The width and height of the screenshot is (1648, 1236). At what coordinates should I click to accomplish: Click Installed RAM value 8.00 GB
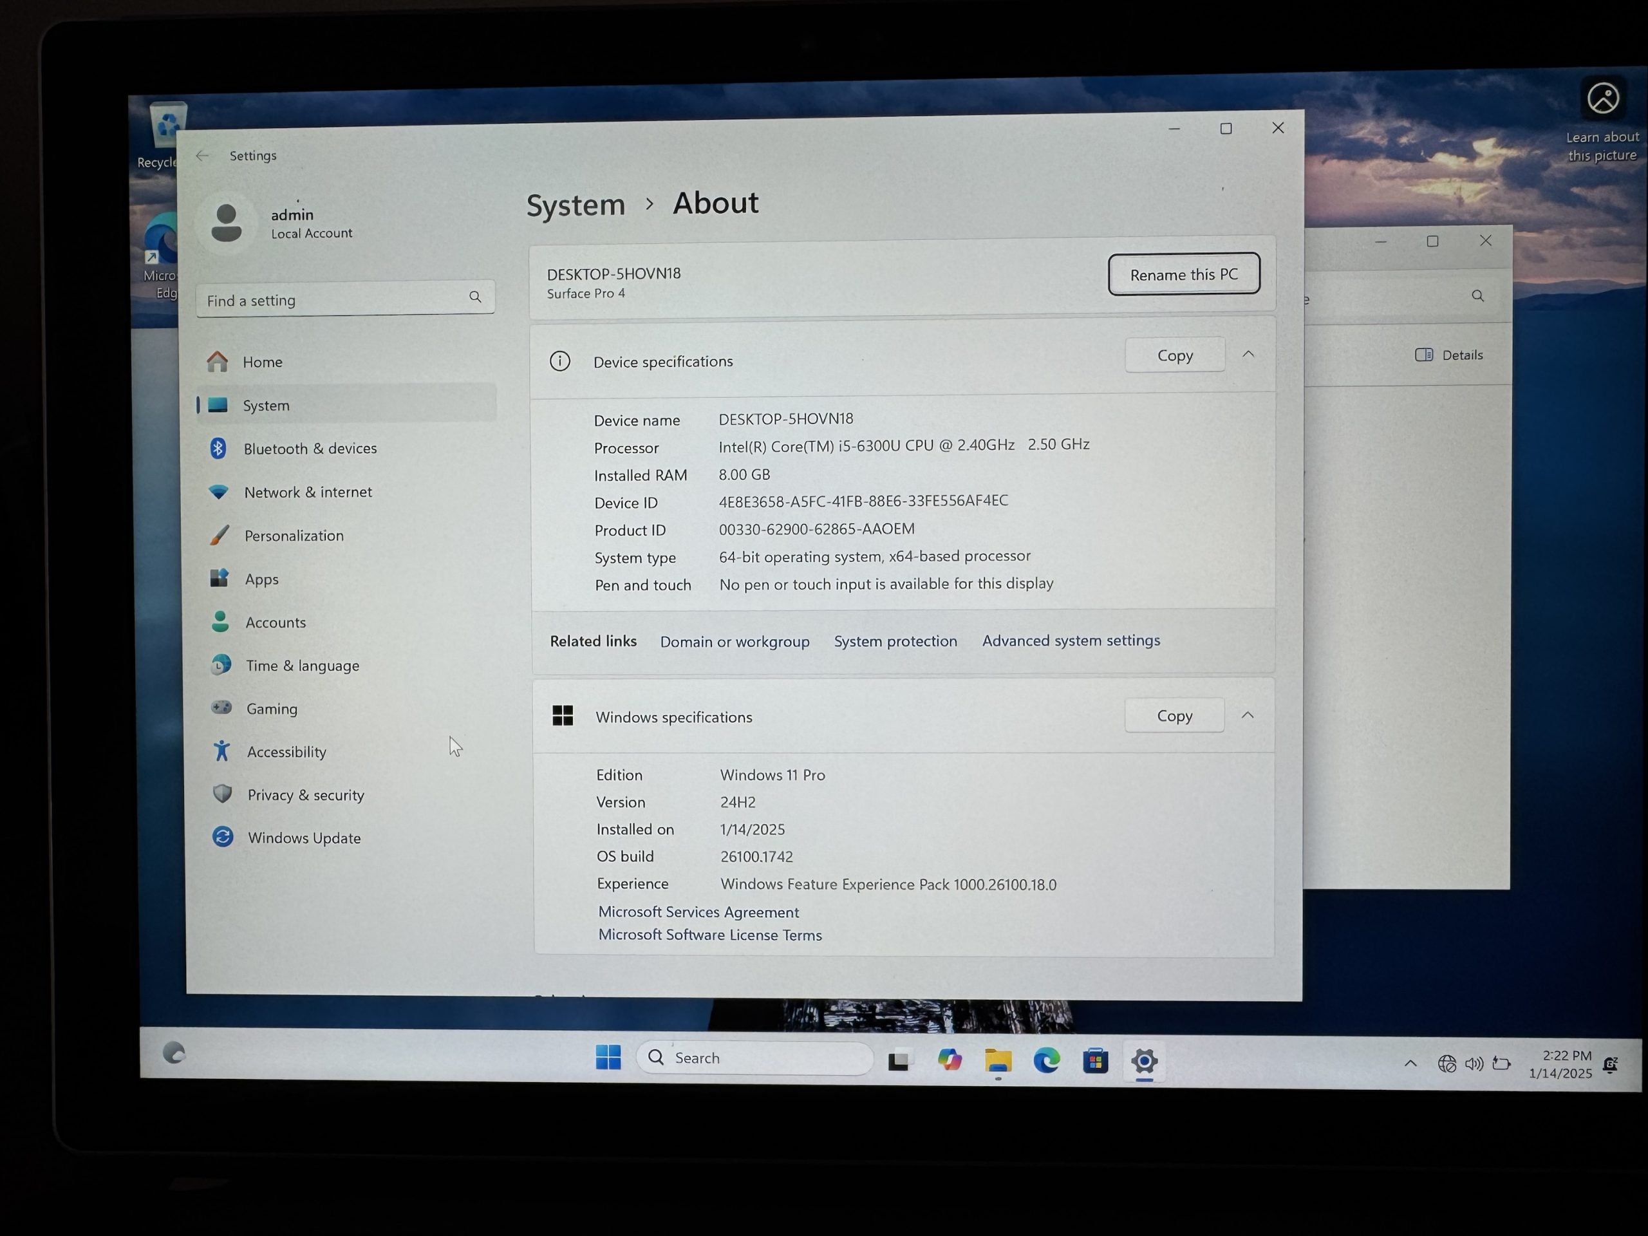point(744,474)
